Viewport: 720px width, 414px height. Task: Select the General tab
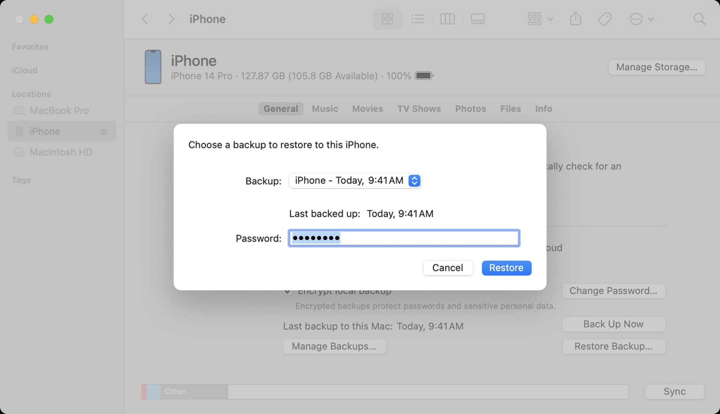pyautogui.click(x=280, y=109)
